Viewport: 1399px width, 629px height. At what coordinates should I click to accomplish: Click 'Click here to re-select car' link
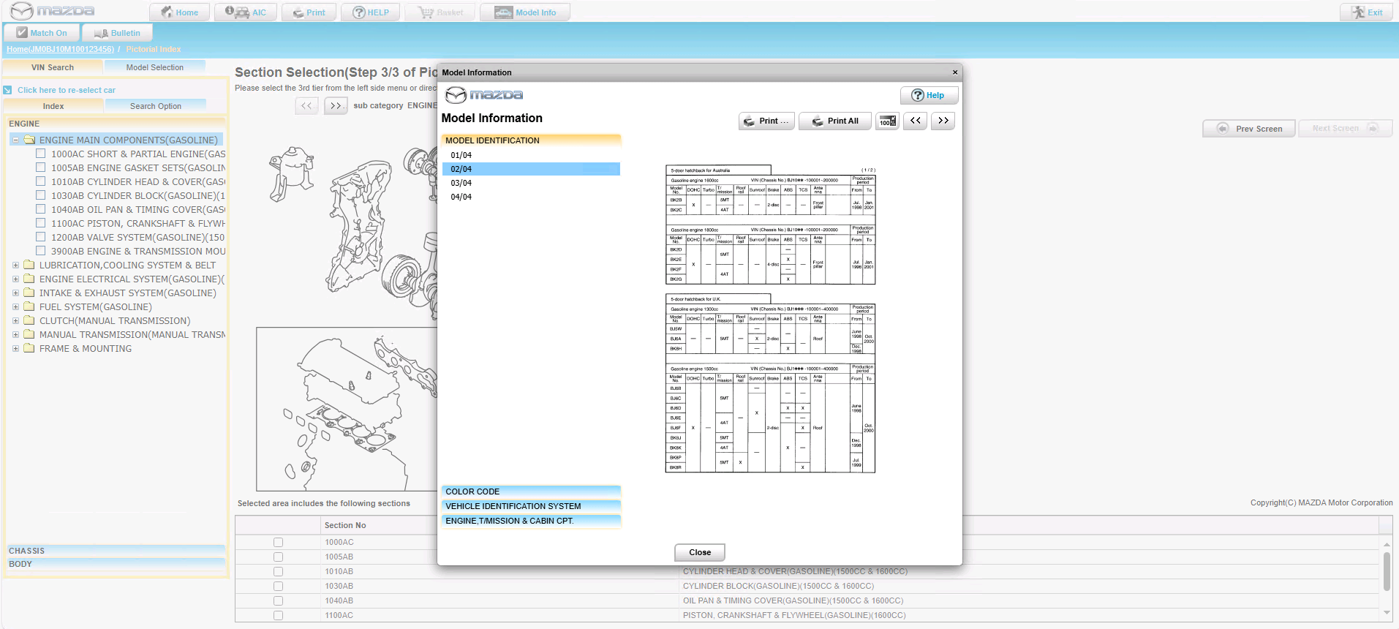pyautogui.click(x=66, y=90)
